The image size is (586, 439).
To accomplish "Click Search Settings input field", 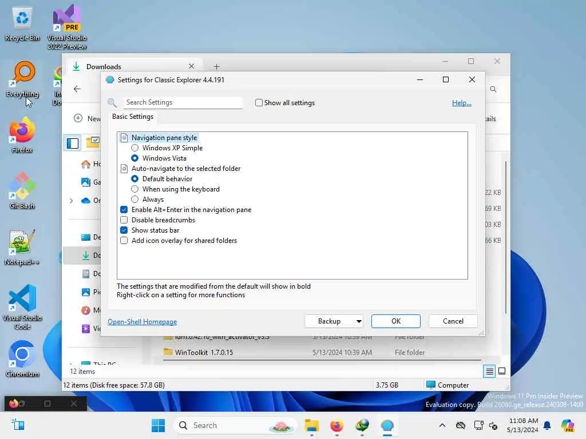I will (183, 102).
